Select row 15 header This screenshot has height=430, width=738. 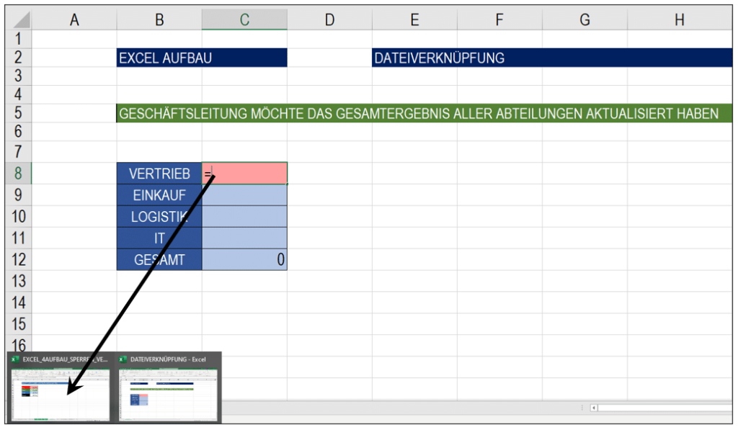pyautogui.click(x=18, y=324)
